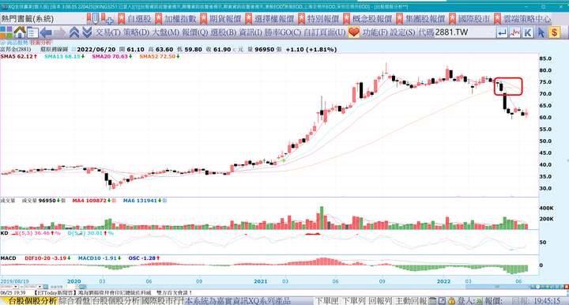This screenshot has height=305, width=569.
Task: Switch to 技術分析 tab
Action: (40, 43)
